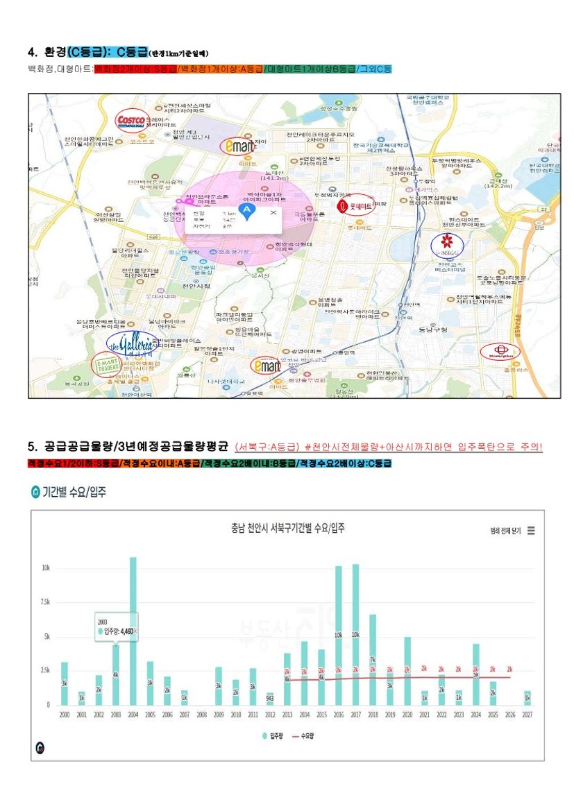574x811 pixels.
Task: Click the blue 그외C등 segment
Action: pos(375,68)
